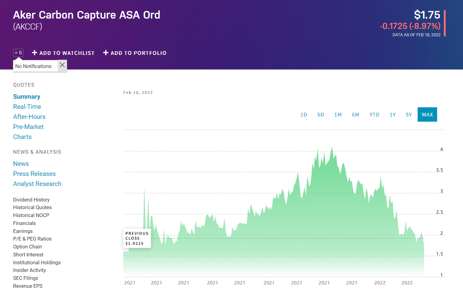
Task: Select the 5D chart range
Action: click(321, 115)
